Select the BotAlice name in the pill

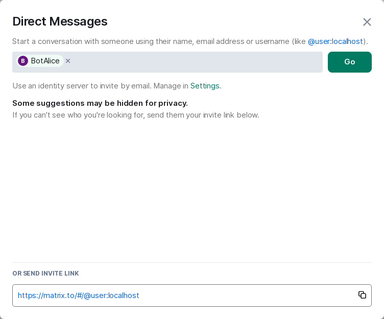click(x=45, y=61)
